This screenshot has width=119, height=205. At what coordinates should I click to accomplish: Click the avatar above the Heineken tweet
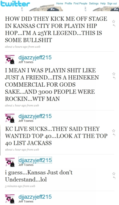[x=10, y=60]
